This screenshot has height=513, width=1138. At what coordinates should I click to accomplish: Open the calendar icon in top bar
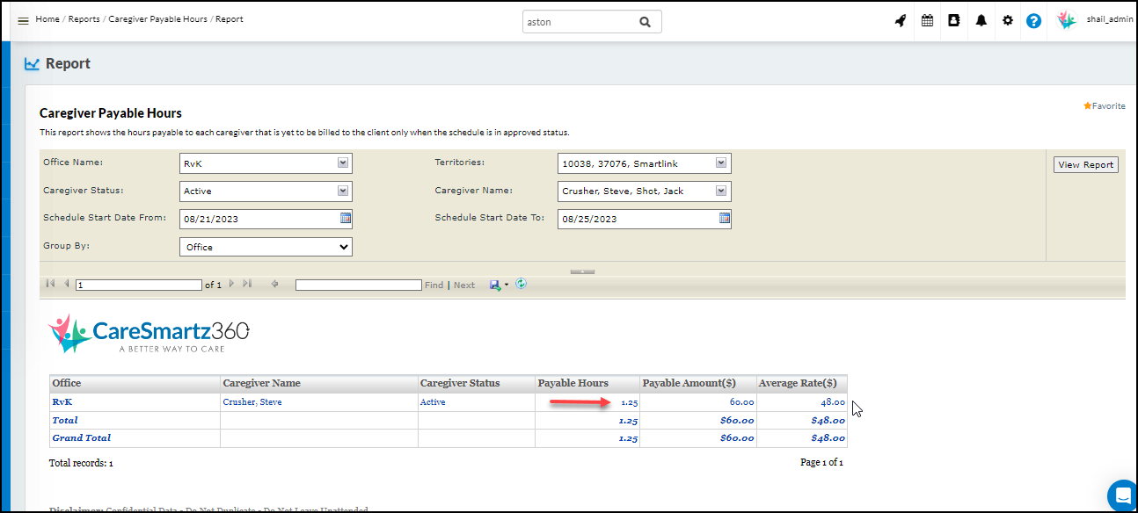point(927,20)
